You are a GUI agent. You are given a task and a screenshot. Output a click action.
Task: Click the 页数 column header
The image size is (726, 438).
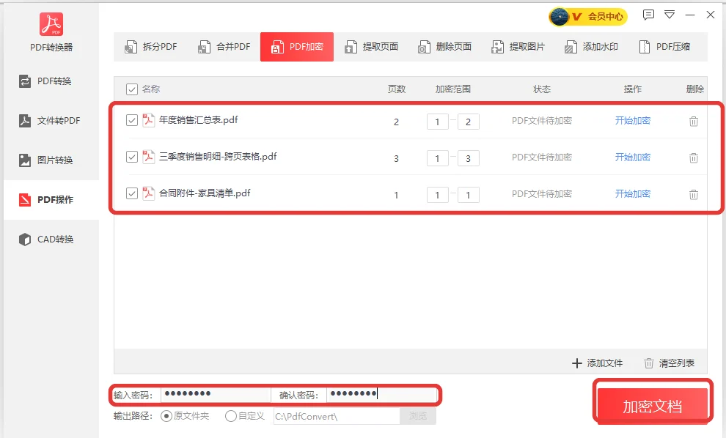397,89
